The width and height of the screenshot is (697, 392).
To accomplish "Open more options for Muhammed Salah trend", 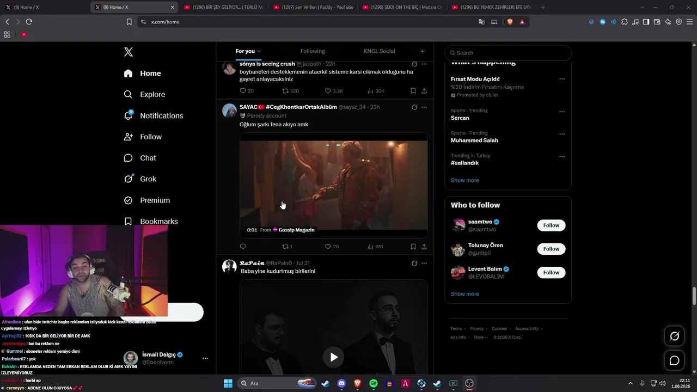I will pyautogui.click(x=562, y=134).
